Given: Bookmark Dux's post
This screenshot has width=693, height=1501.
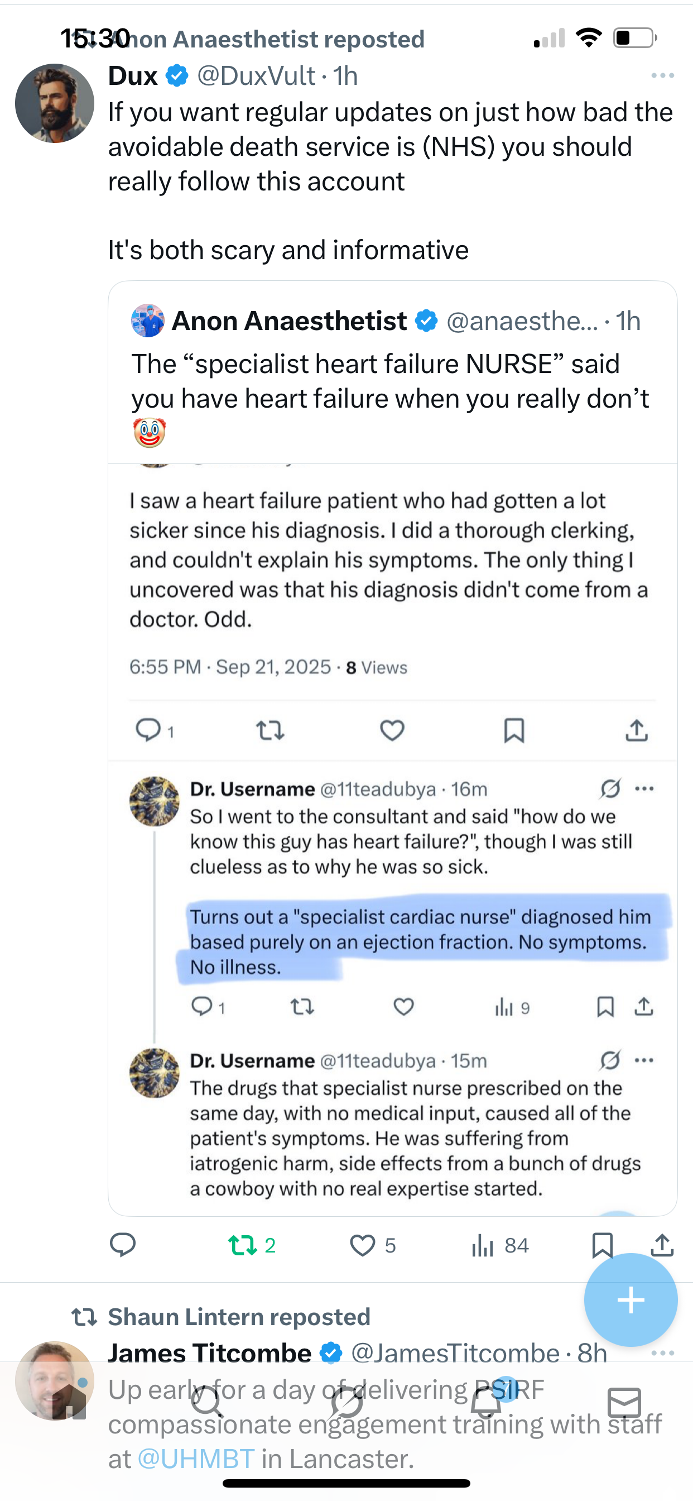Looking at the screenshot, I should (x=601, y=1245).
